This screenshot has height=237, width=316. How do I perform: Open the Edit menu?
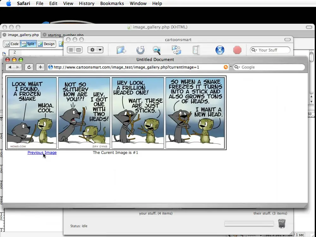click(x=53, y=3)
